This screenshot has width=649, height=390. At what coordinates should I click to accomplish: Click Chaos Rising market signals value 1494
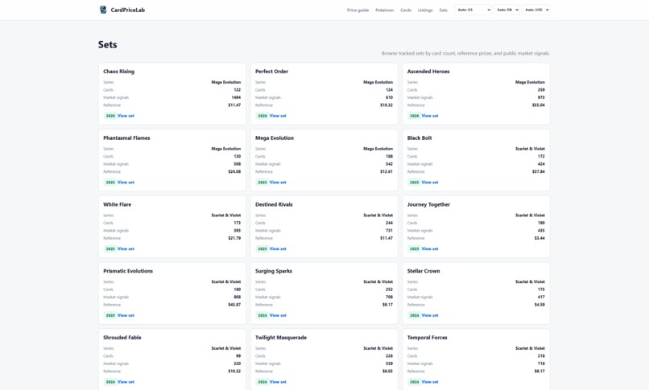tap(236, 97)
